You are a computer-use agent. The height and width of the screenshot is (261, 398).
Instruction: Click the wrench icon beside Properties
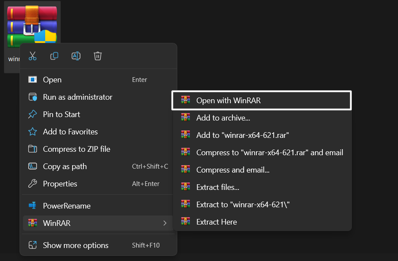[x=32, y=183]
